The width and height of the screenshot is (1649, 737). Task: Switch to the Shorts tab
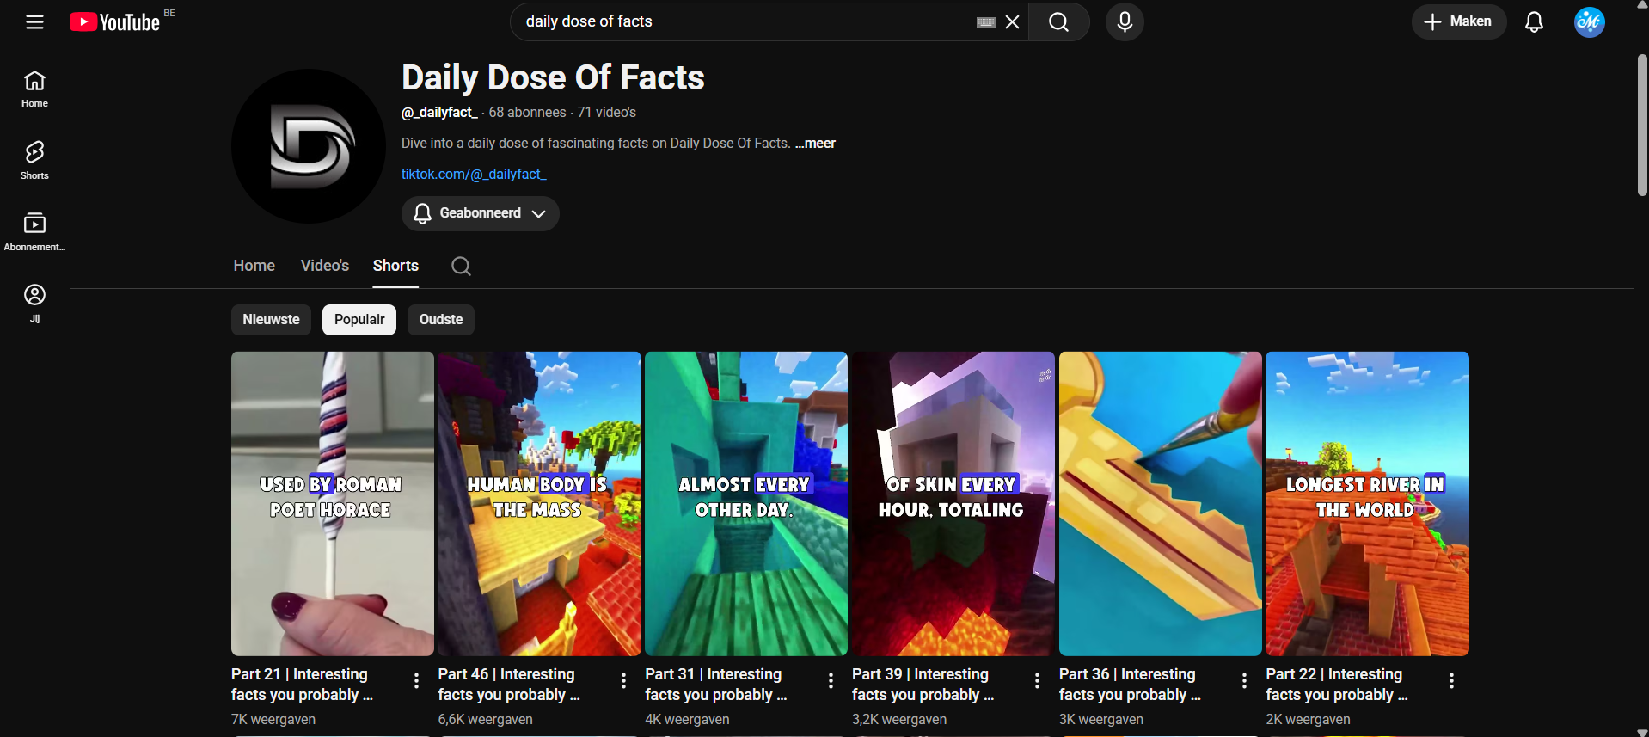click(395, 266)
